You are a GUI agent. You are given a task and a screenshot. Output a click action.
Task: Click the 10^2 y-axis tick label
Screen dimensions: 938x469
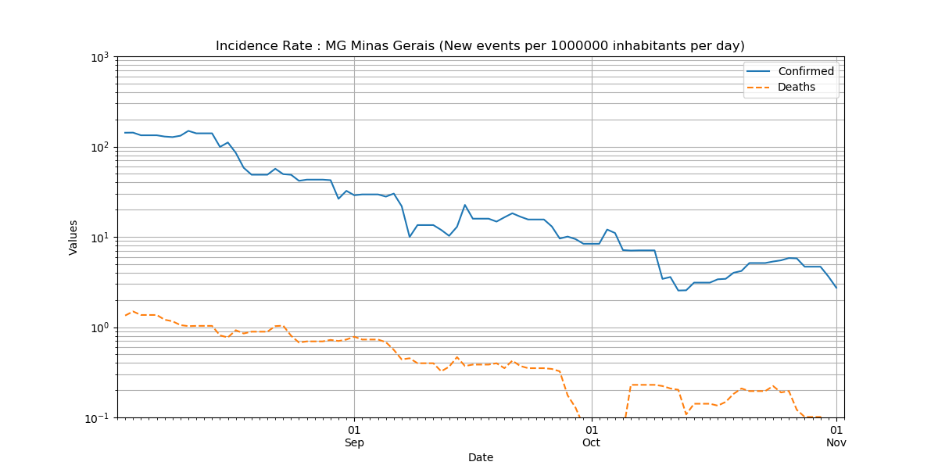coord(102,148)
